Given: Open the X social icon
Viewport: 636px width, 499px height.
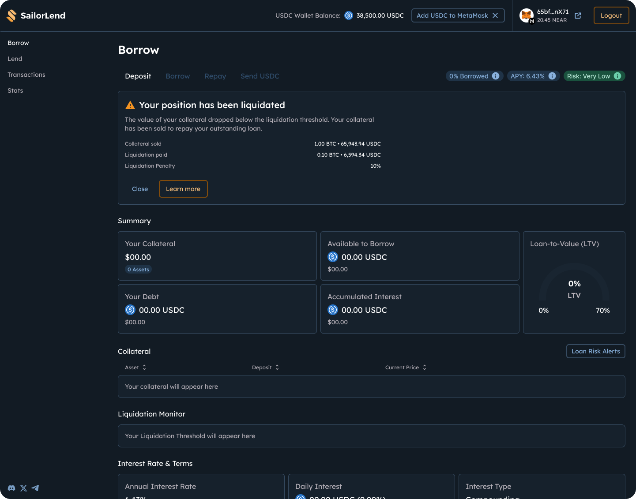Looking at the screenshot, I should coord(23,488).
